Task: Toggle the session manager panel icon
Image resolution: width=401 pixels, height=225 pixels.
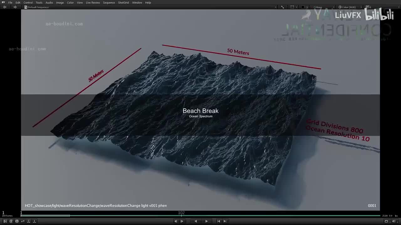Action: [x=5, y=221]
